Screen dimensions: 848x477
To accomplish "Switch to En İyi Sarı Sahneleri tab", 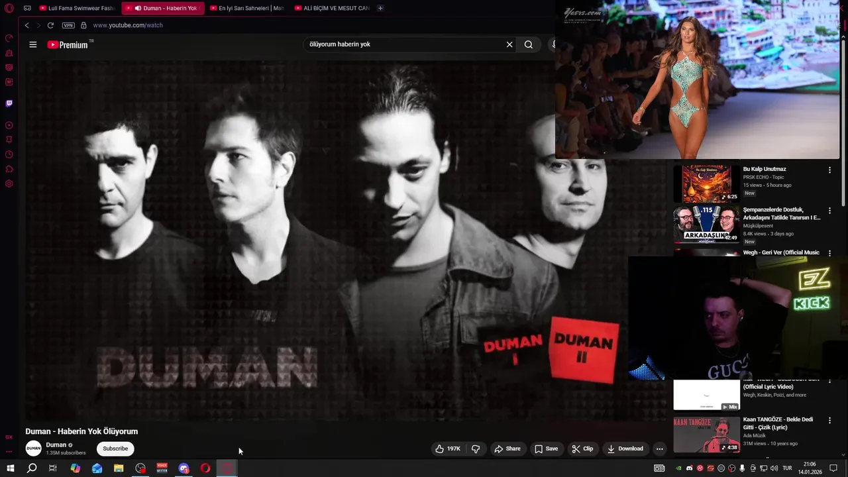I will click(x=246, y=8).
